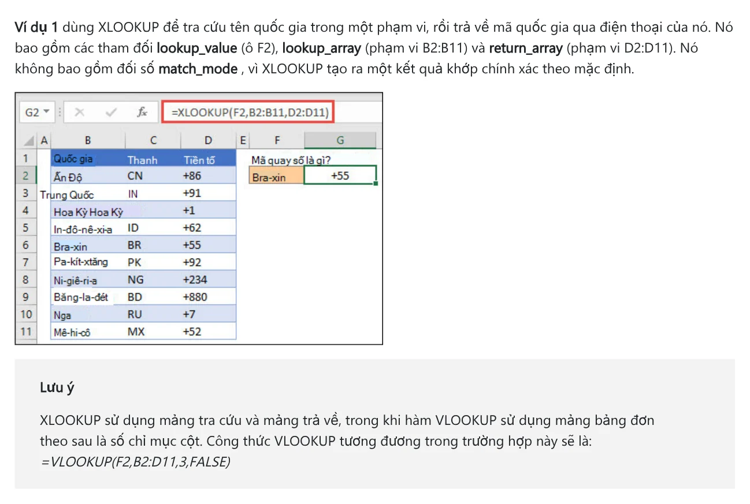Click the '+86' cell
Screen dimensions: 750x504
click(208, 176)
